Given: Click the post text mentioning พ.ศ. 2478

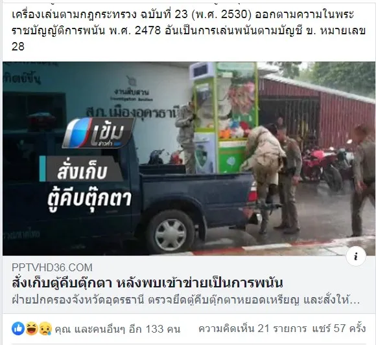Looking at the screenshot, I should pos(189,30).
